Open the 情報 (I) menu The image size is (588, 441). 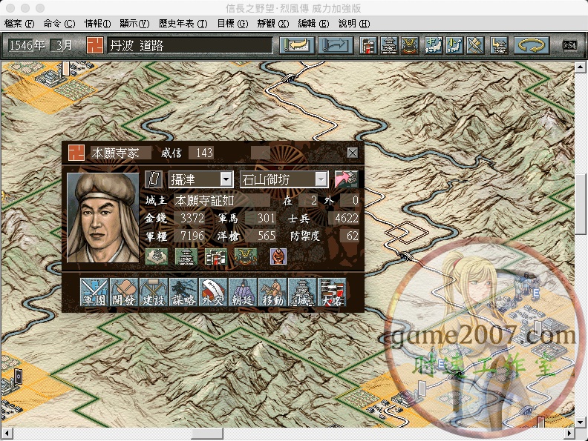coord(97,24)
